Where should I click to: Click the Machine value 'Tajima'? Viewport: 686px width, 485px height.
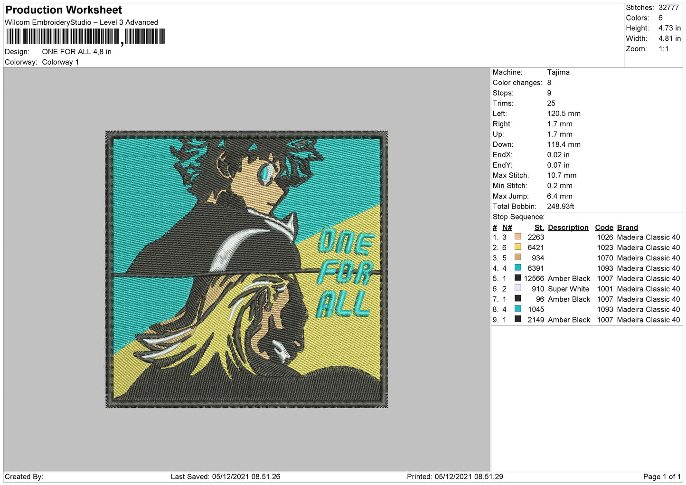(x=558, y=72)
